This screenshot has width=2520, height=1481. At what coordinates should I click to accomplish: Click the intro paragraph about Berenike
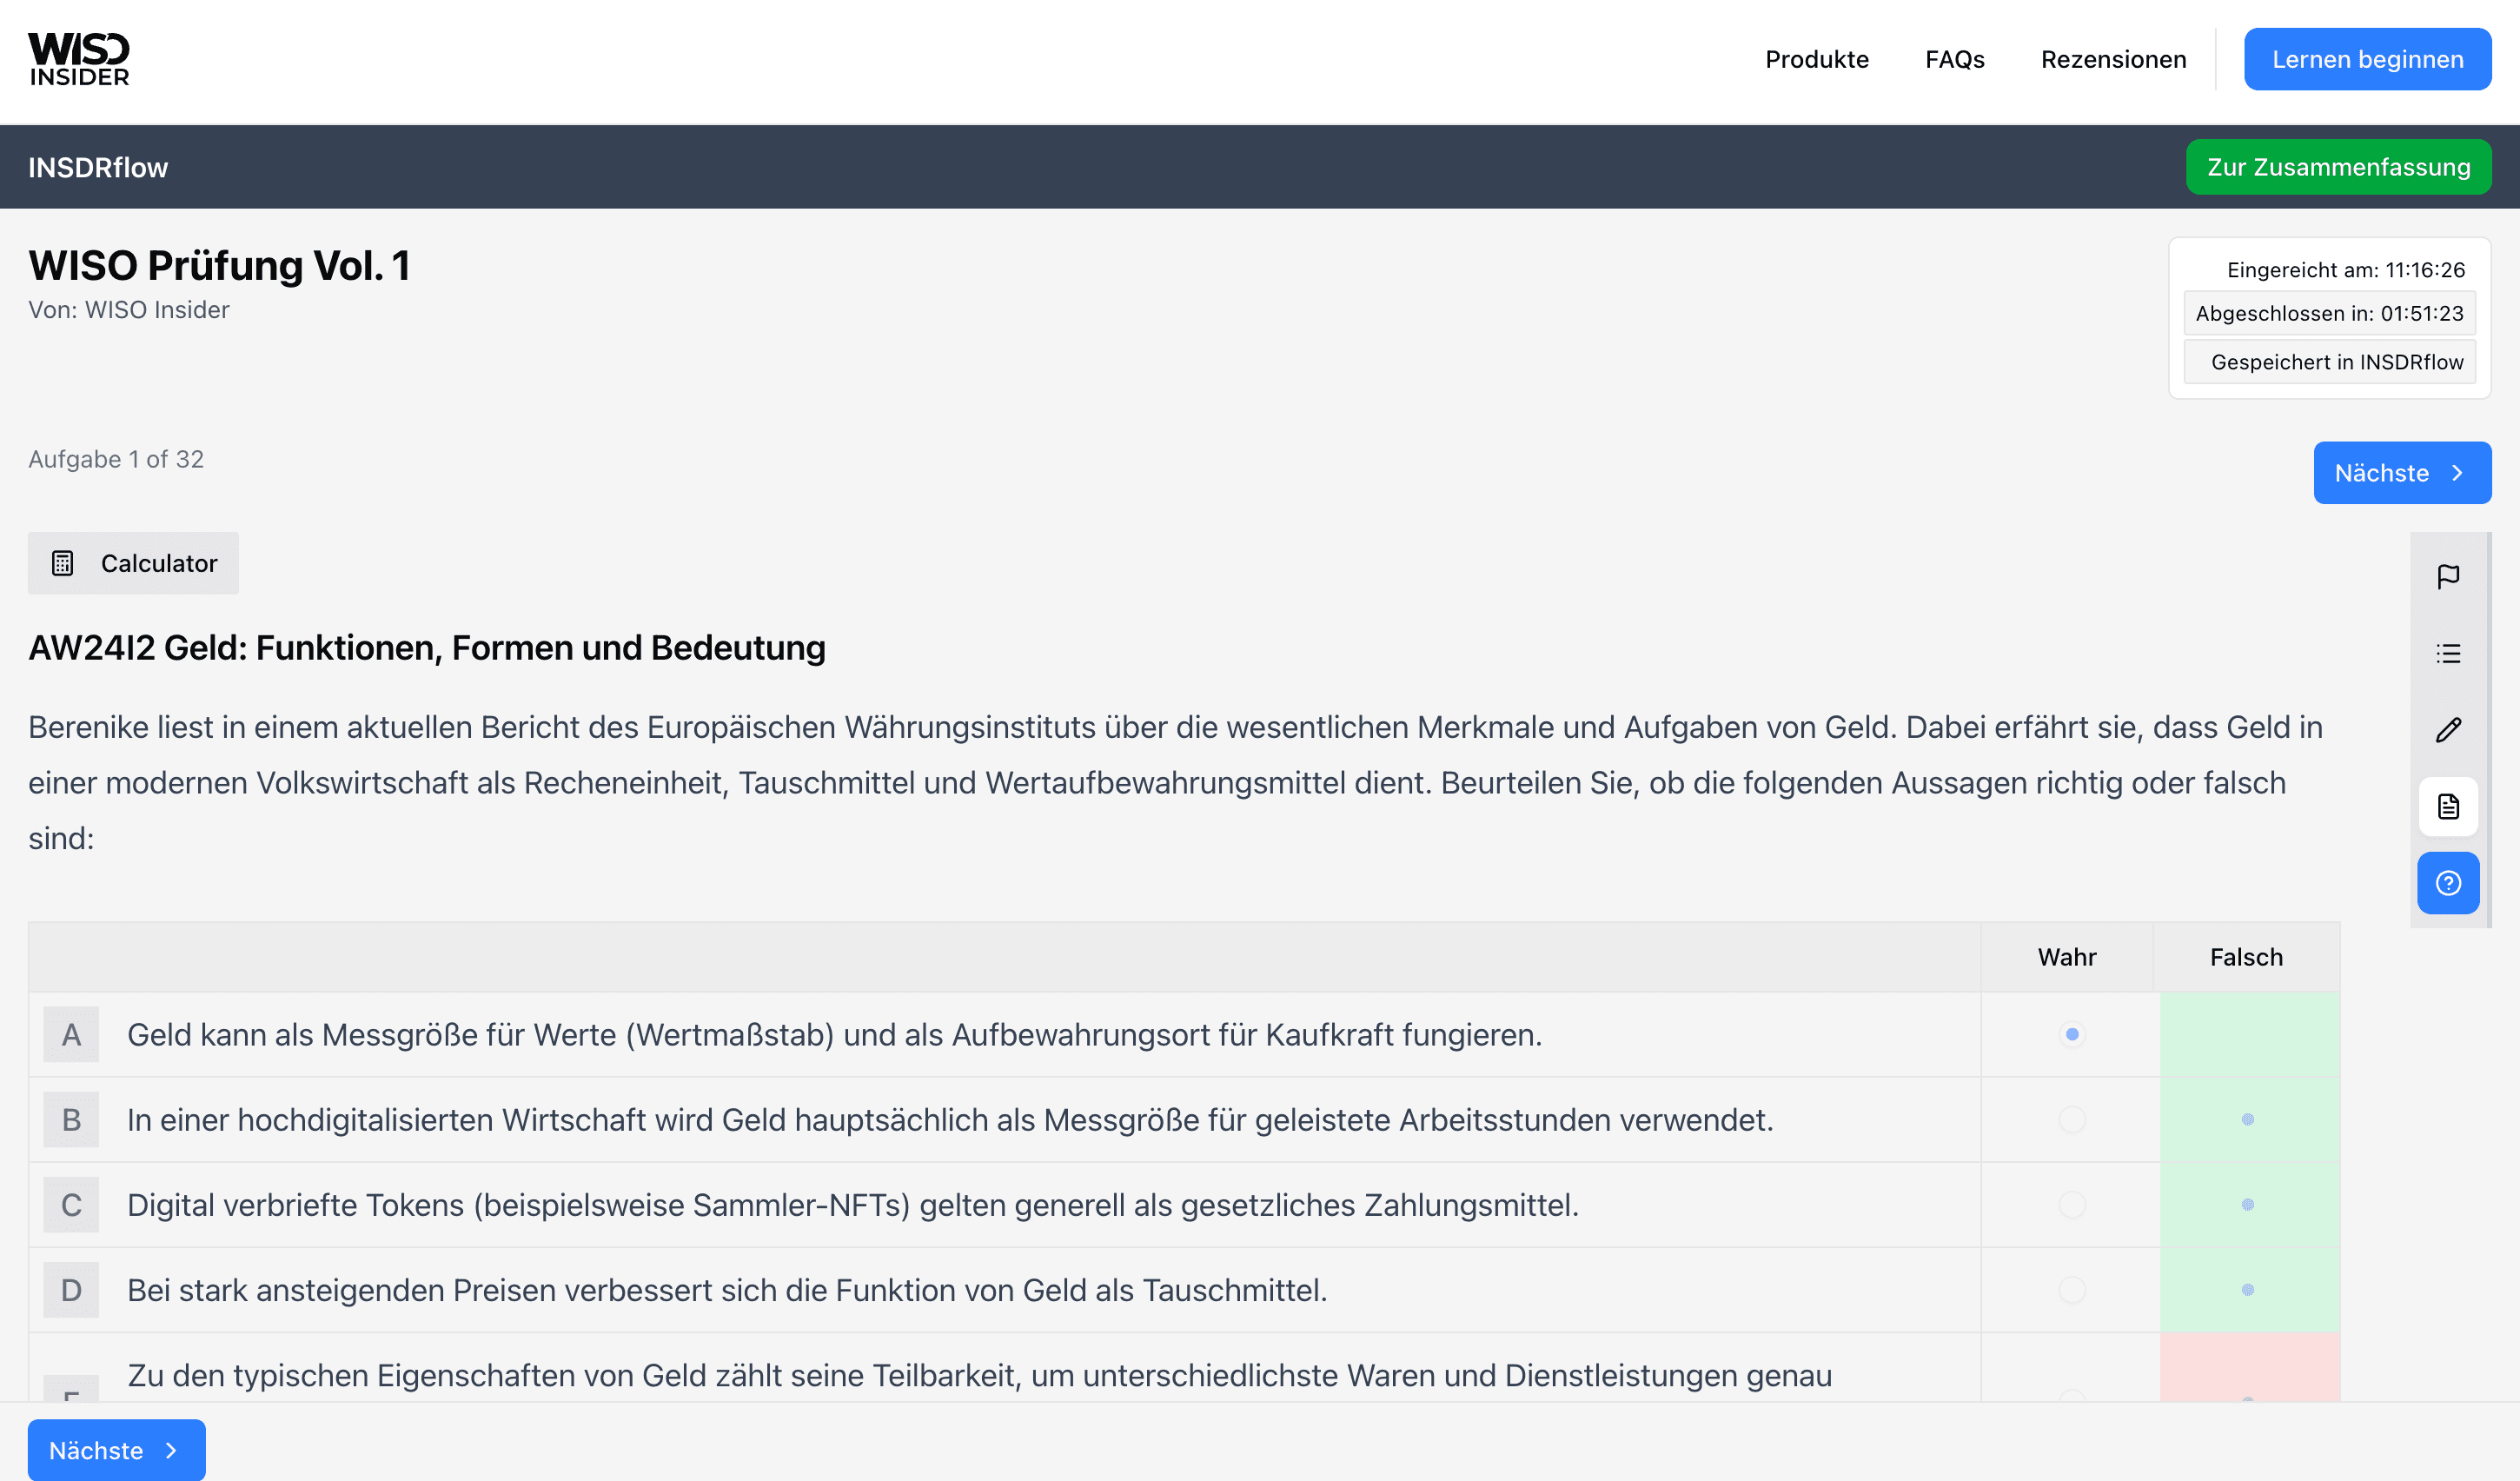[x=1176, y=782]
